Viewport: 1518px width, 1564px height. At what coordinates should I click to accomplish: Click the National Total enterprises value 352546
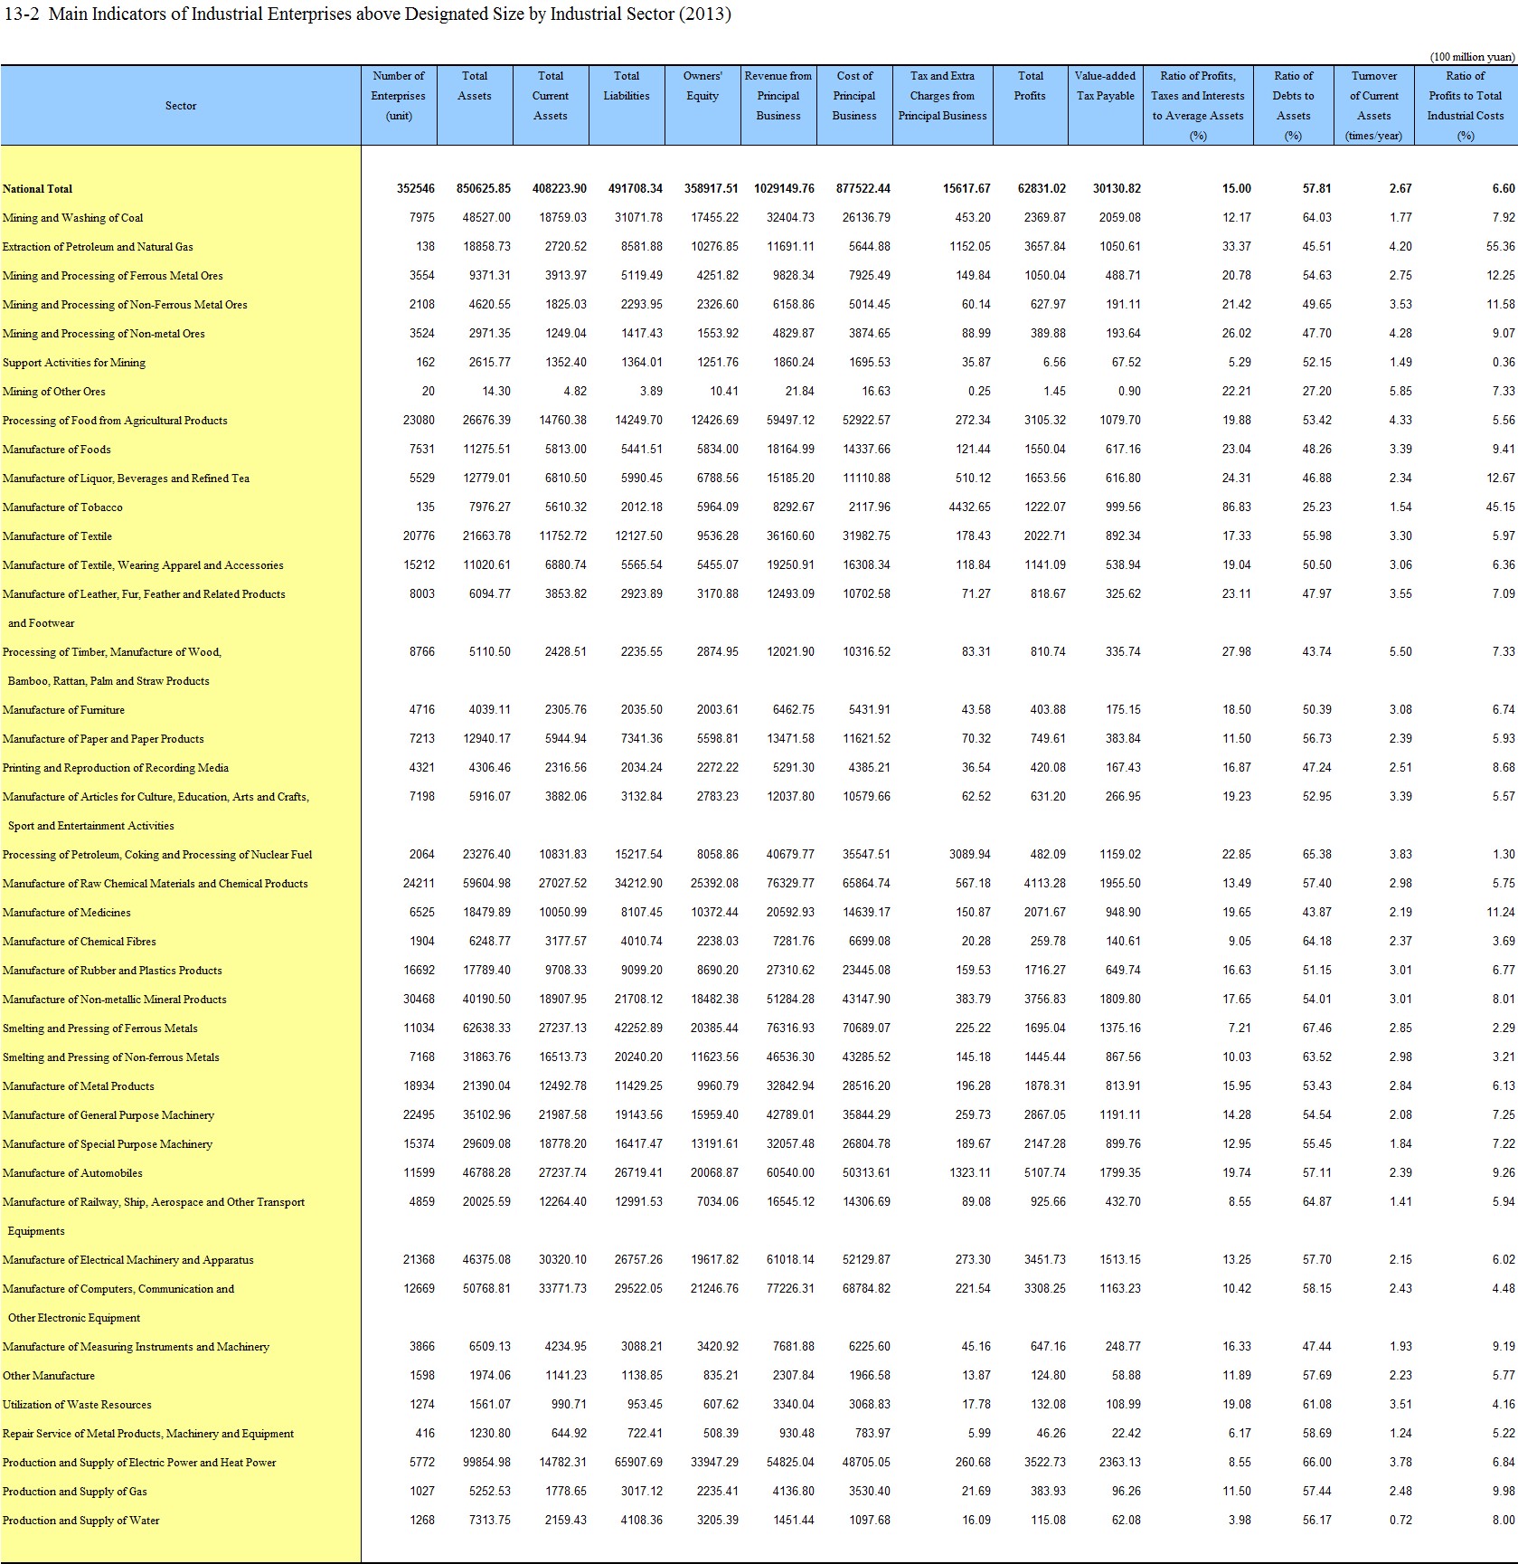tap(416, 189)
